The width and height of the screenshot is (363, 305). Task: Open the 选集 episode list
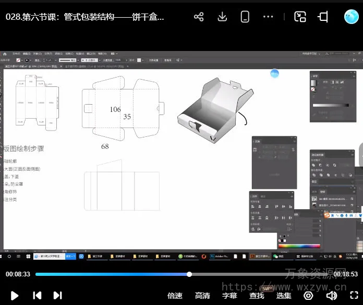(x=284, y=296)
